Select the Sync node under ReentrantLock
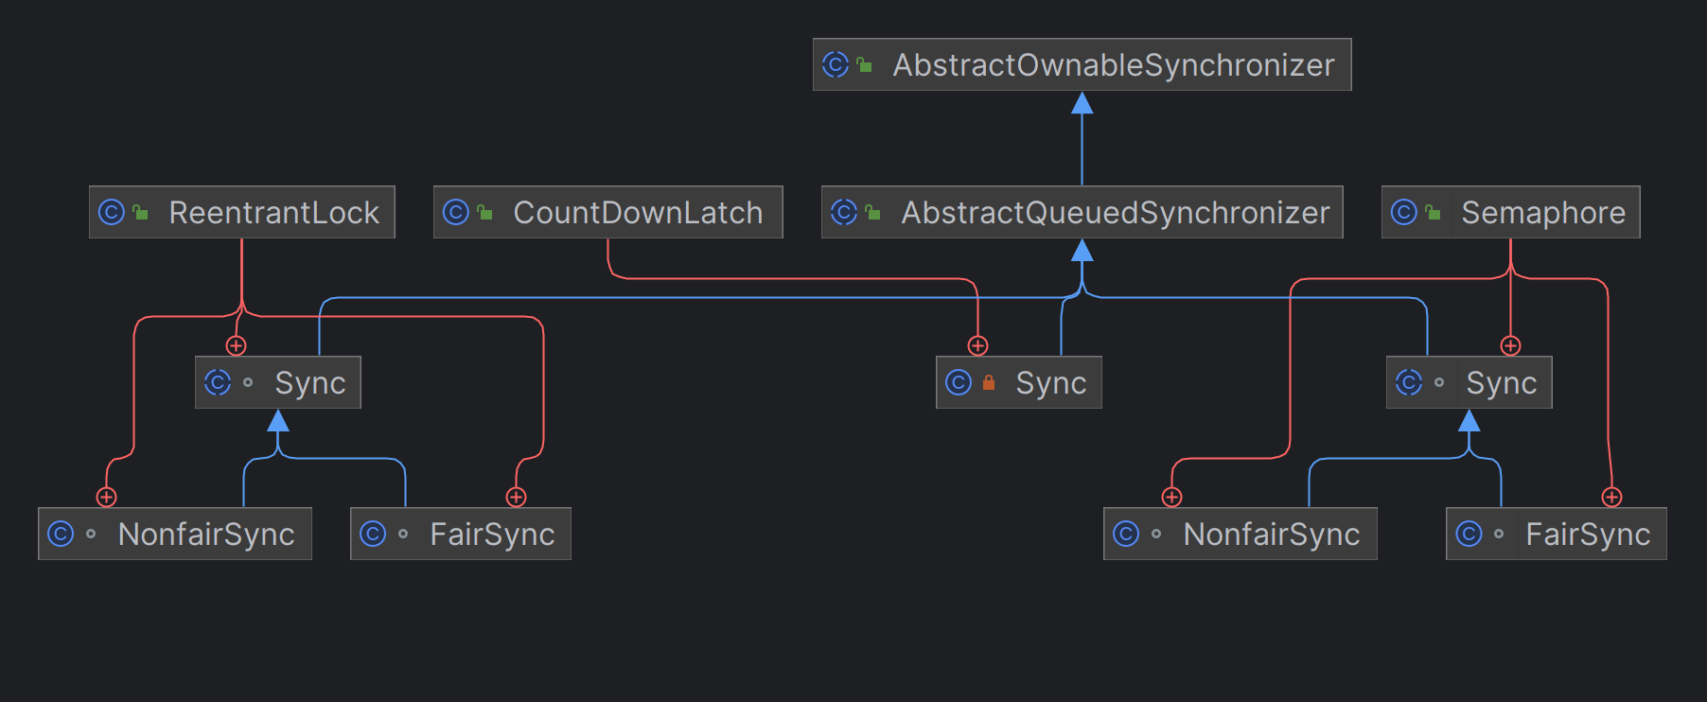This screenshot has width=1707, height=702. (278, 382)
